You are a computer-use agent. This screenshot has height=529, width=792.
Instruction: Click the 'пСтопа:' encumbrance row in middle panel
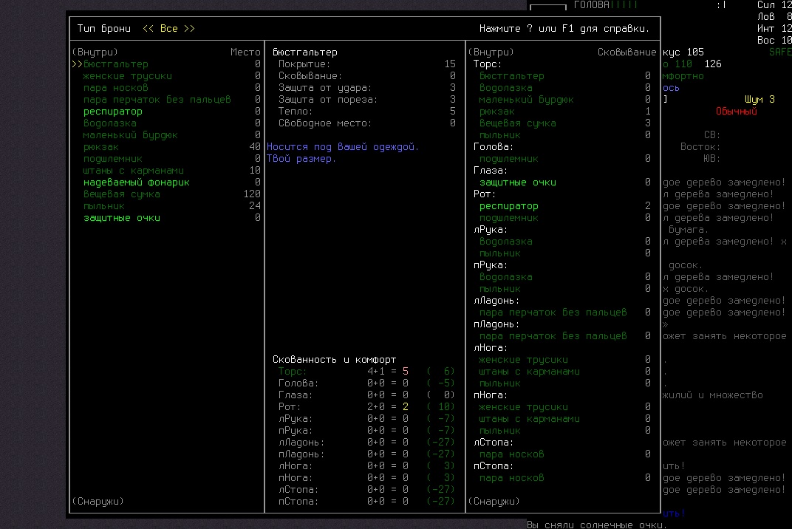point(366,501)
